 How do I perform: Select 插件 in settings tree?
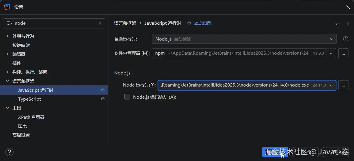[17, 63]
